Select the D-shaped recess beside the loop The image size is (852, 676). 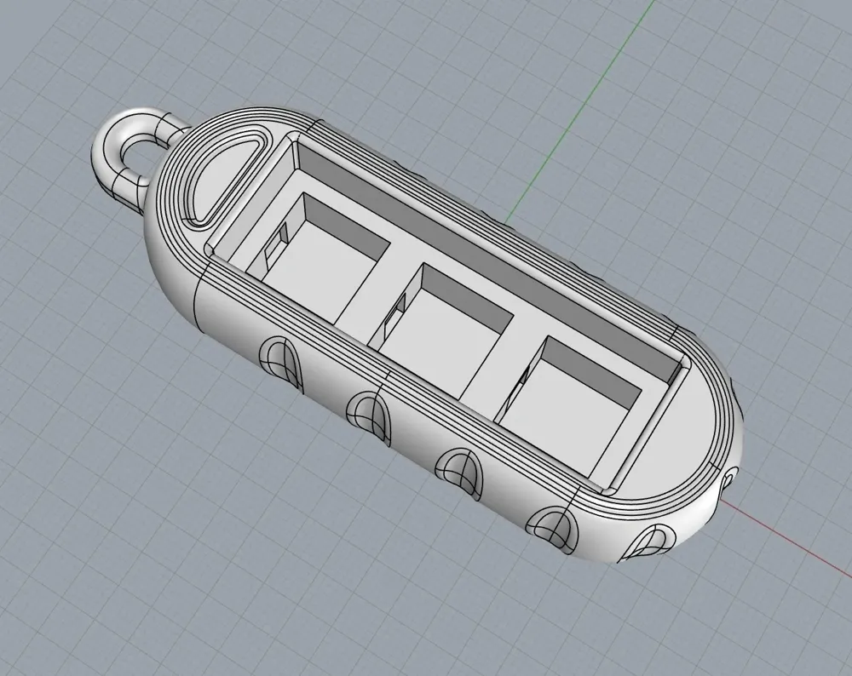click(226, 179)
